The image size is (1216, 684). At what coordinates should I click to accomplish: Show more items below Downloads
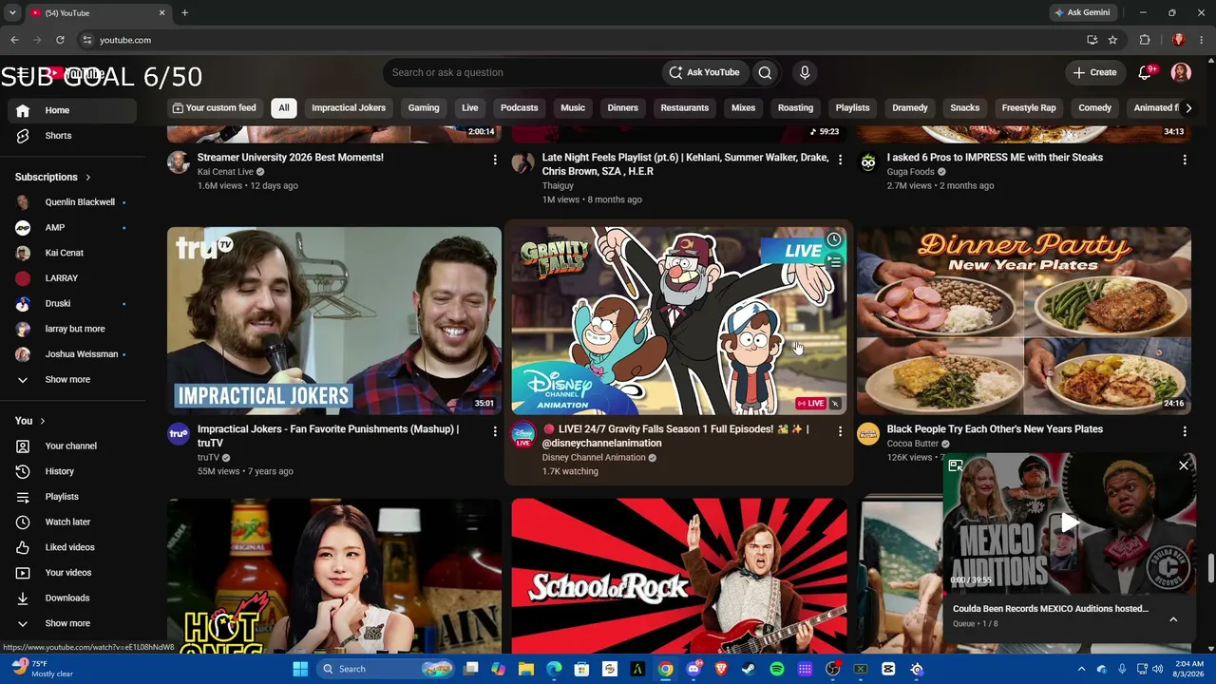point(72,623)
